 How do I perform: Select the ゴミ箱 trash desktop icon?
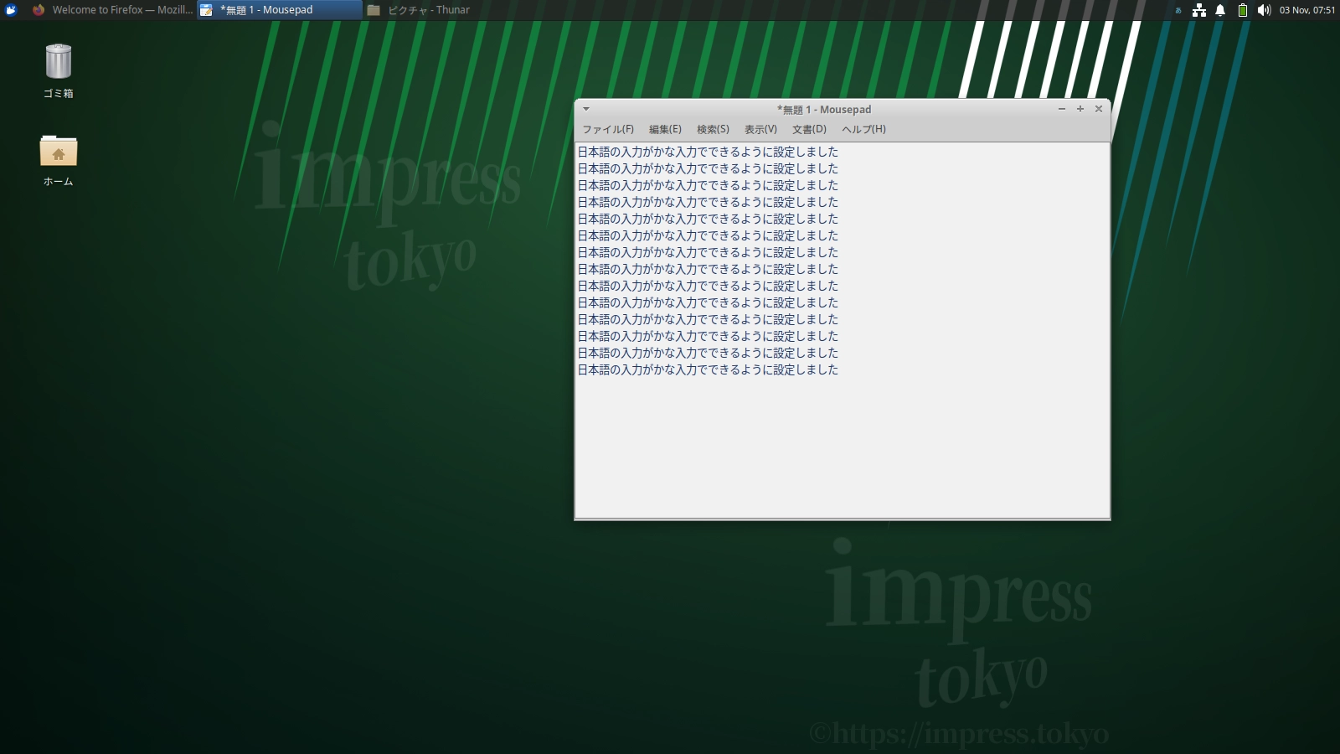pos(59,71)
